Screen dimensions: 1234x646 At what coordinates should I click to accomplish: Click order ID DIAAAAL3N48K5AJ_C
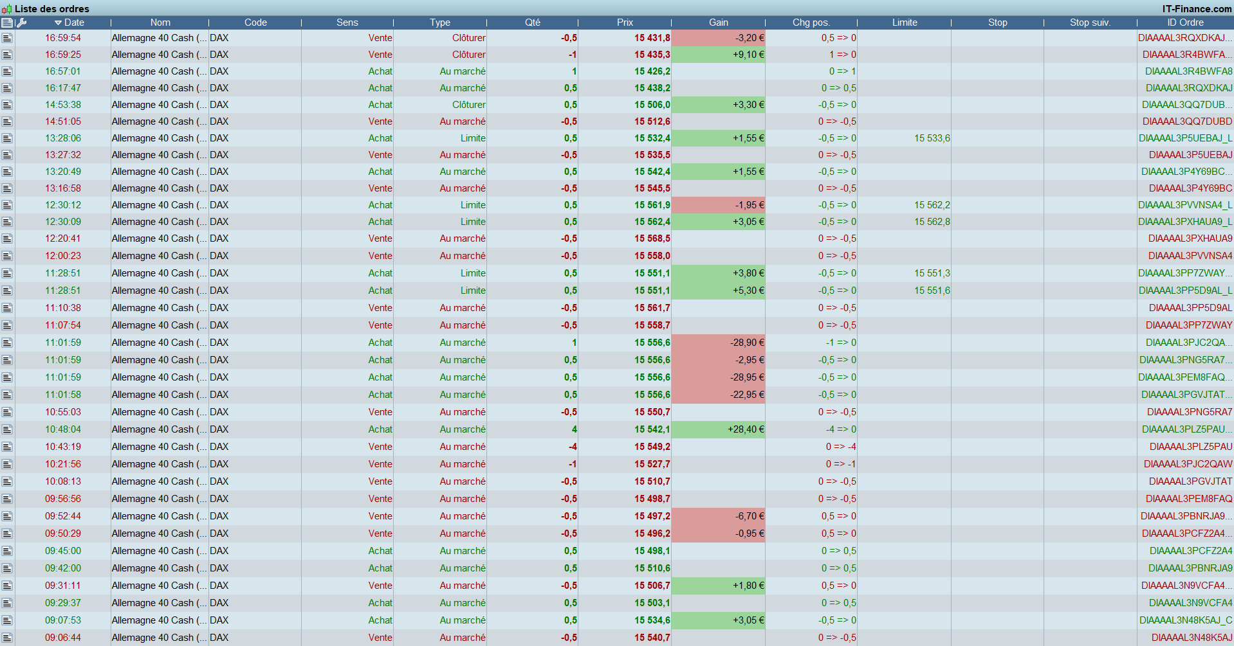pyautogui.click(x=1186, y=620)
